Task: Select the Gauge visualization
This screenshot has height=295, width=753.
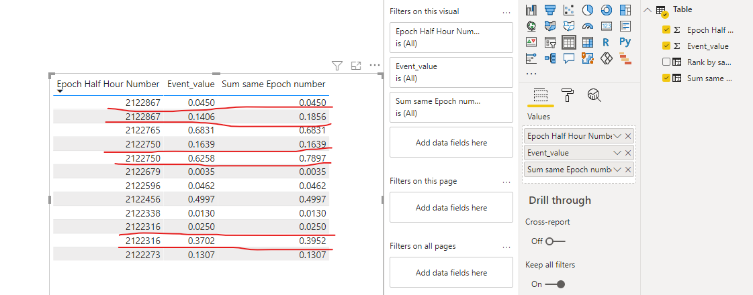Action: (x=587, y=26)
